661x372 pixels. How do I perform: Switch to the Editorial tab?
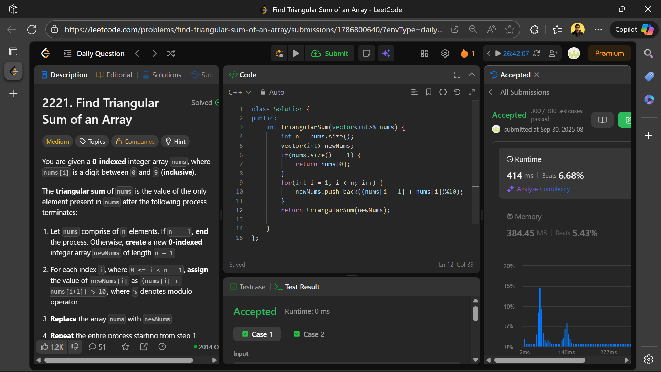114,75
